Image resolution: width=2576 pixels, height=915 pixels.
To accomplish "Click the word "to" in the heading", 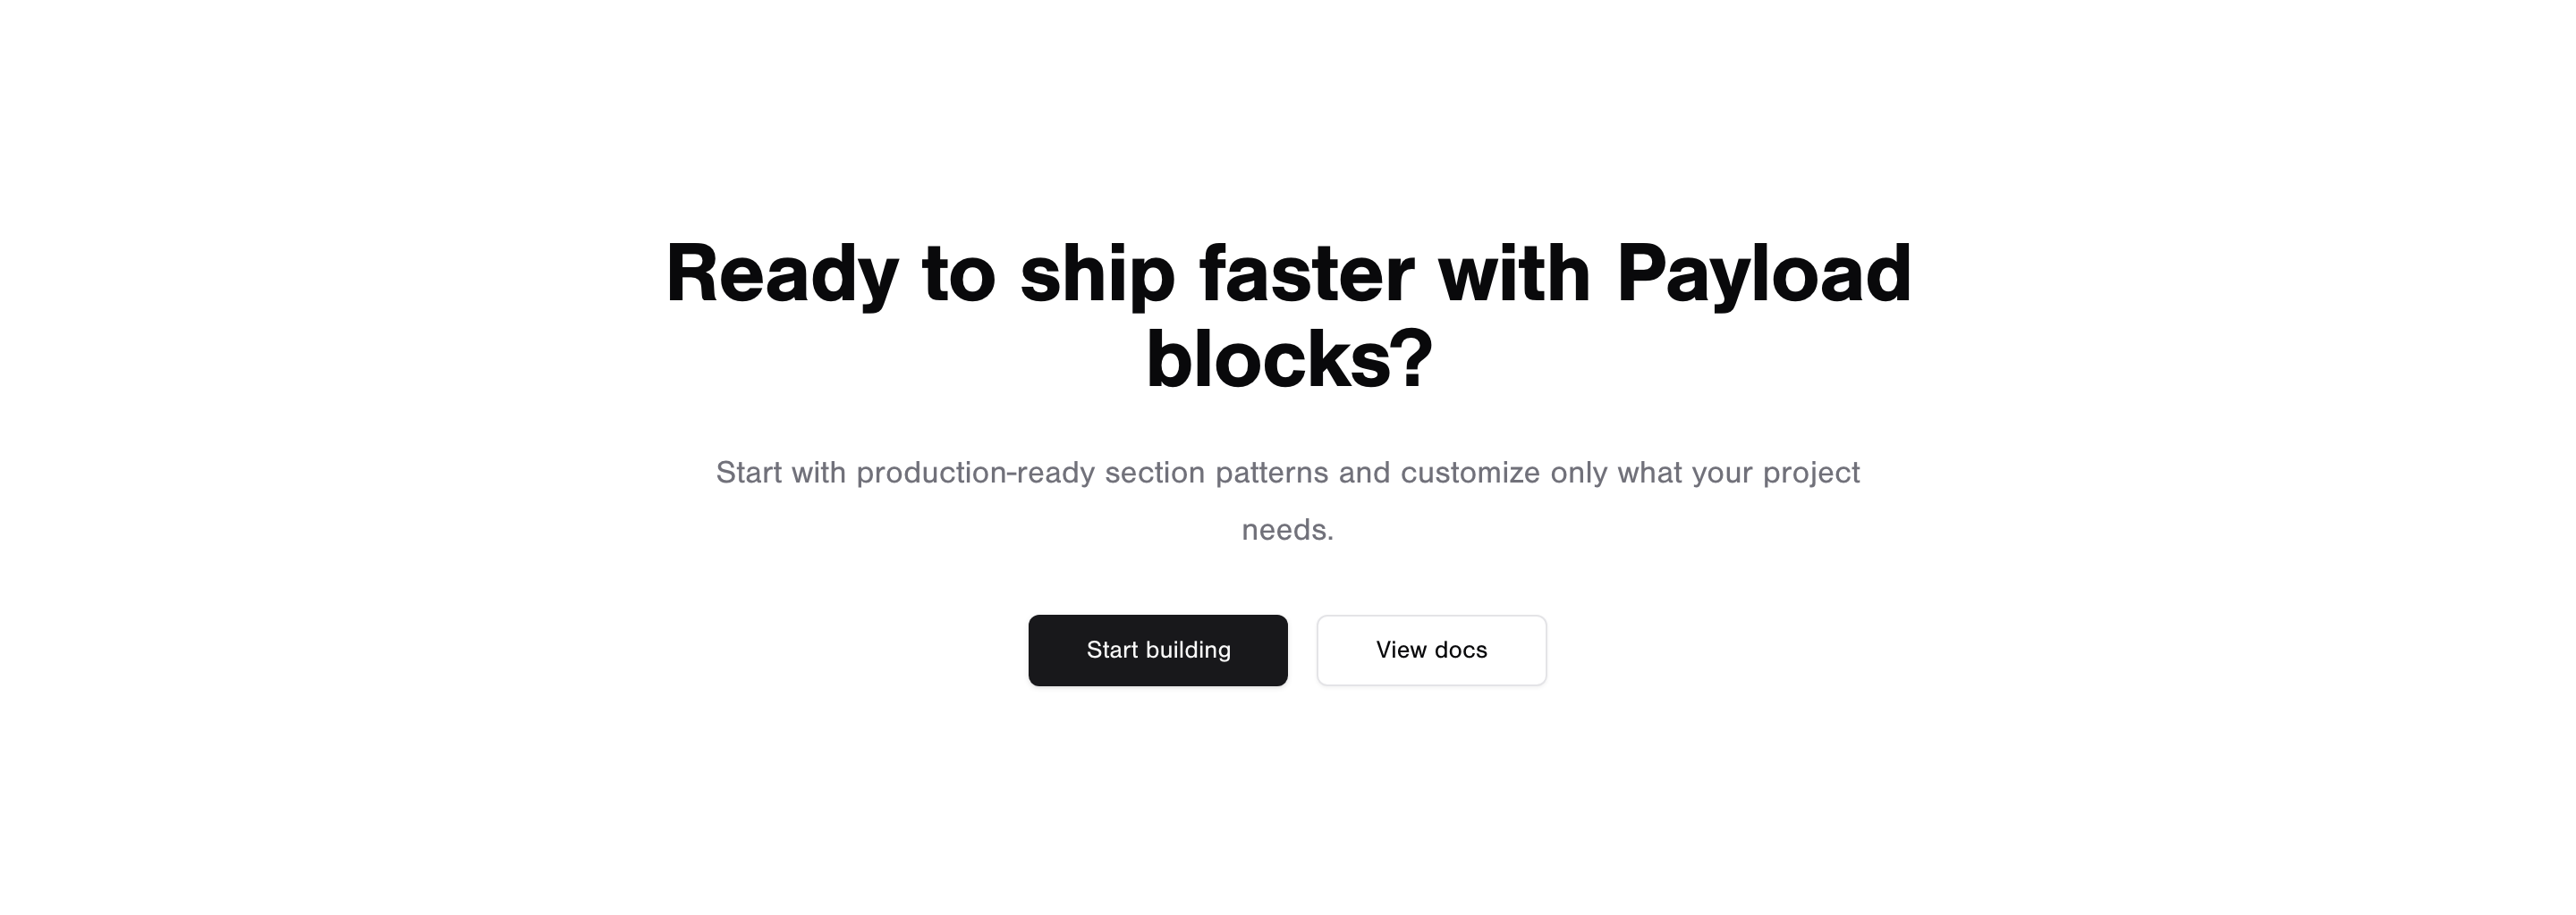I will (x=958, y=274).
